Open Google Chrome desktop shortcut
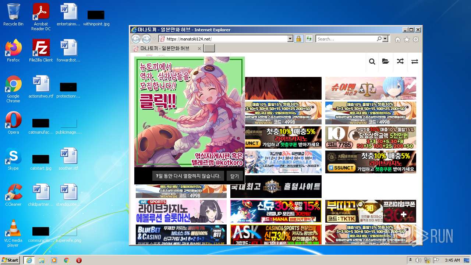Viewport: 471px width, 265px height. 13,89
